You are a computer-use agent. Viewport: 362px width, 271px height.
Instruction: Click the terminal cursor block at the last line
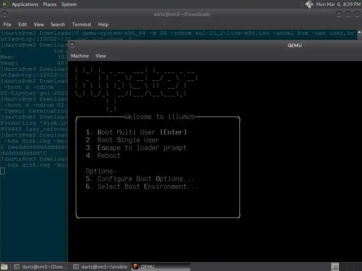2,171
